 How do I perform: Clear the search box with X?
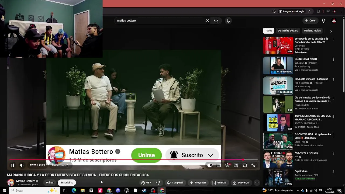click(208, 20)
